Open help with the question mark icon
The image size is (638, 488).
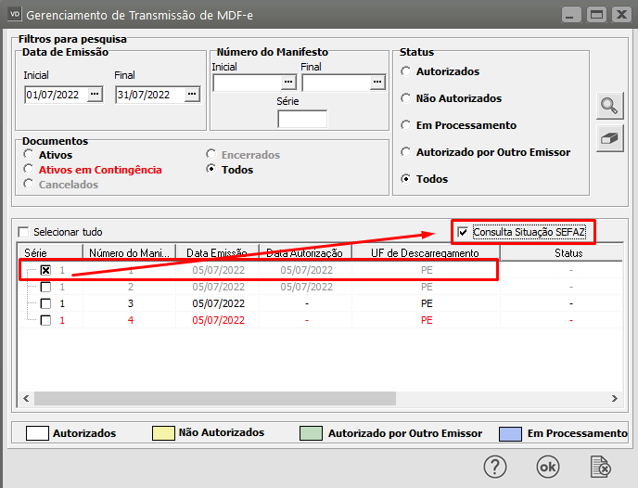(496, 466)
